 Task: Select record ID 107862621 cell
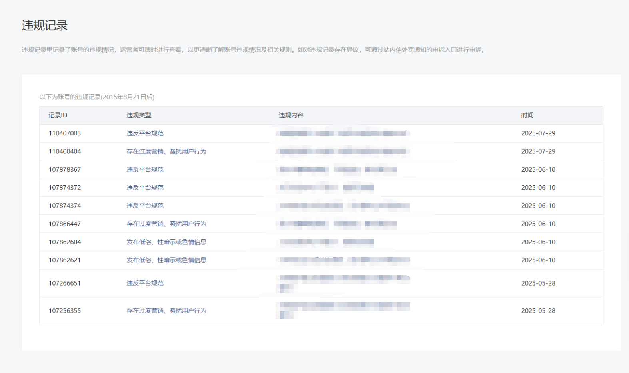tap(65, 260)
